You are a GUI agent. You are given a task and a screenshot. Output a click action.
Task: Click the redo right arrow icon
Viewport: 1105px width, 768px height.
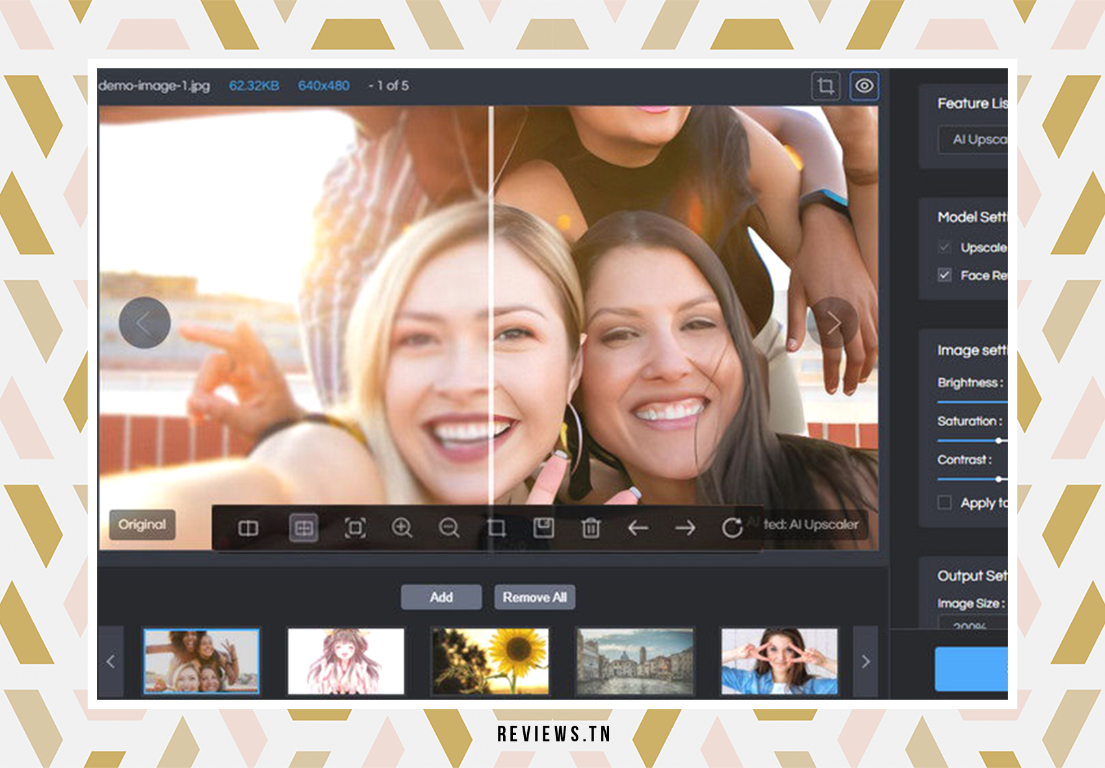click(685, 528)
